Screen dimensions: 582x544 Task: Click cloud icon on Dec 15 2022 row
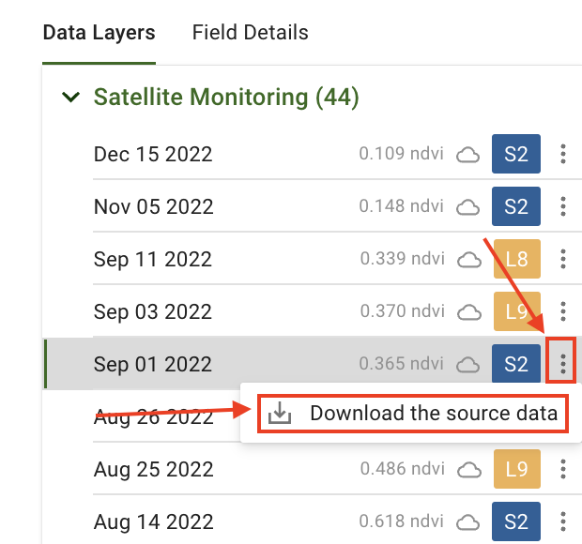(x=467, y=155)
